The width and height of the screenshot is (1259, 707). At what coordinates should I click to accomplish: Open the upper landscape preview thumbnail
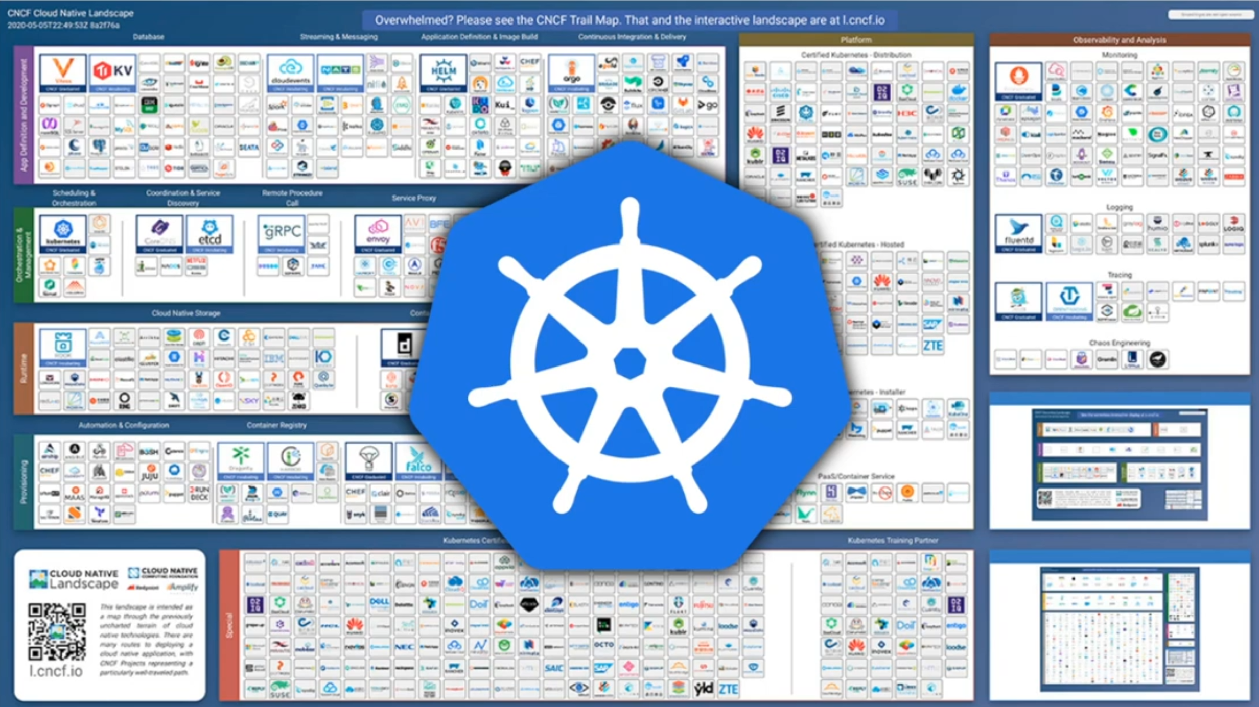[1119, 464]
